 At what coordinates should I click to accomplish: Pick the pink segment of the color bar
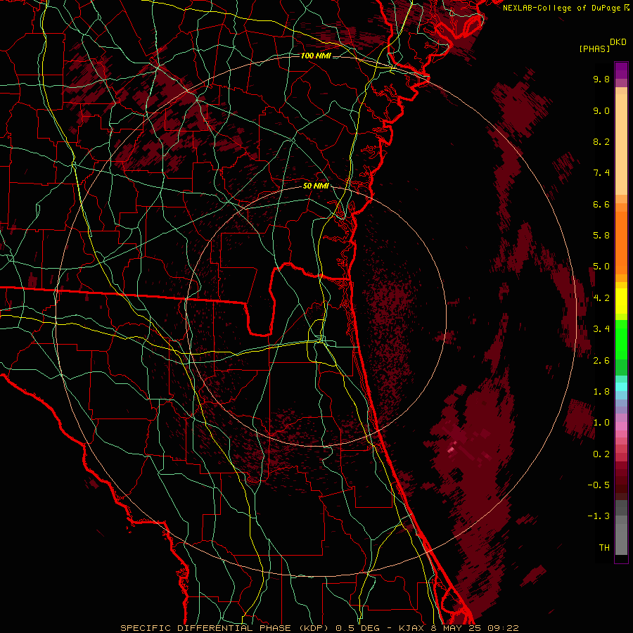click(x=621, y=426)
